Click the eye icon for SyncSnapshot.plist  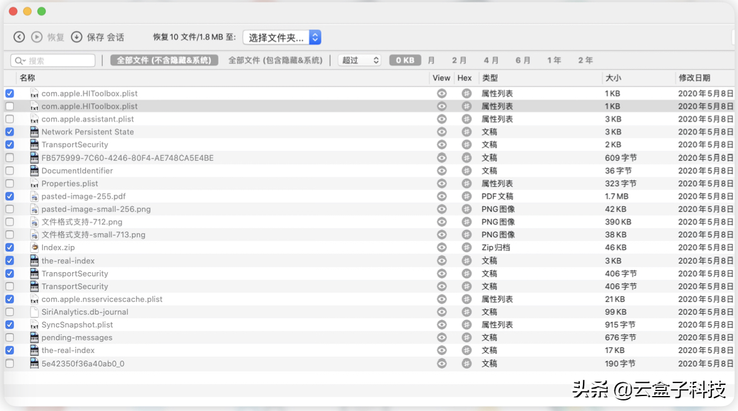point(442,324)
